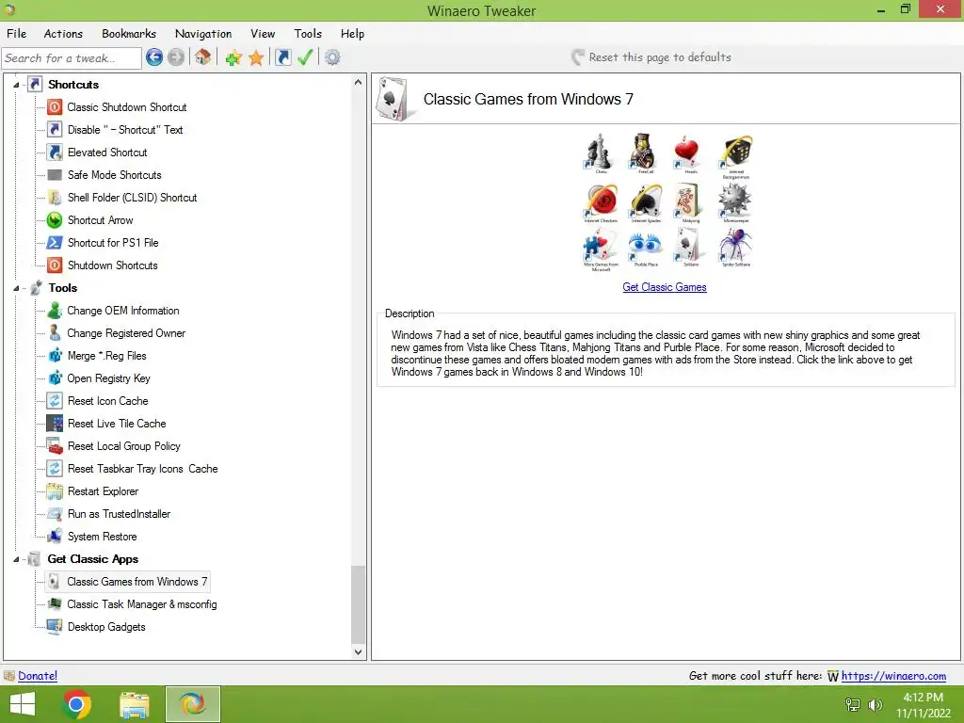Click the network tray icon
This screenshot has height=723, width=964.
(853, 705)
